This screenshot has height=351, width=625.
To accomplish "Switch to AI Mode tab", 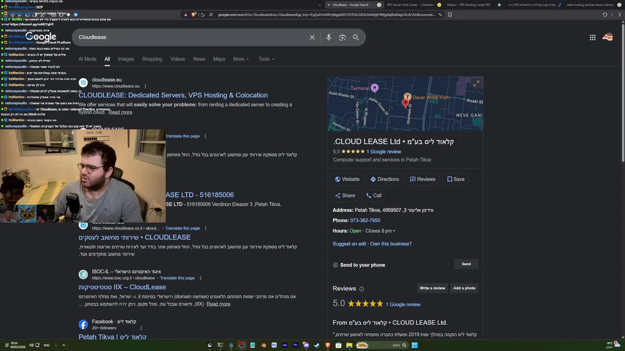I will 87,59.
